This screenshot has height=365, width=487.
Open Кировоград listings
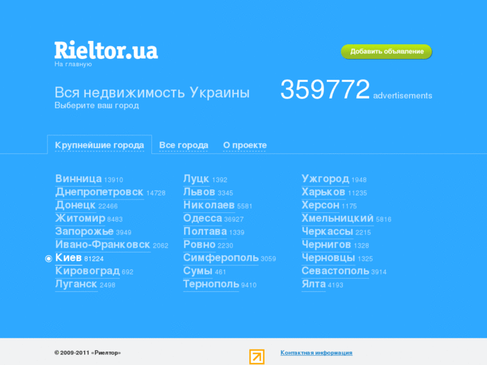pos(87,271)
